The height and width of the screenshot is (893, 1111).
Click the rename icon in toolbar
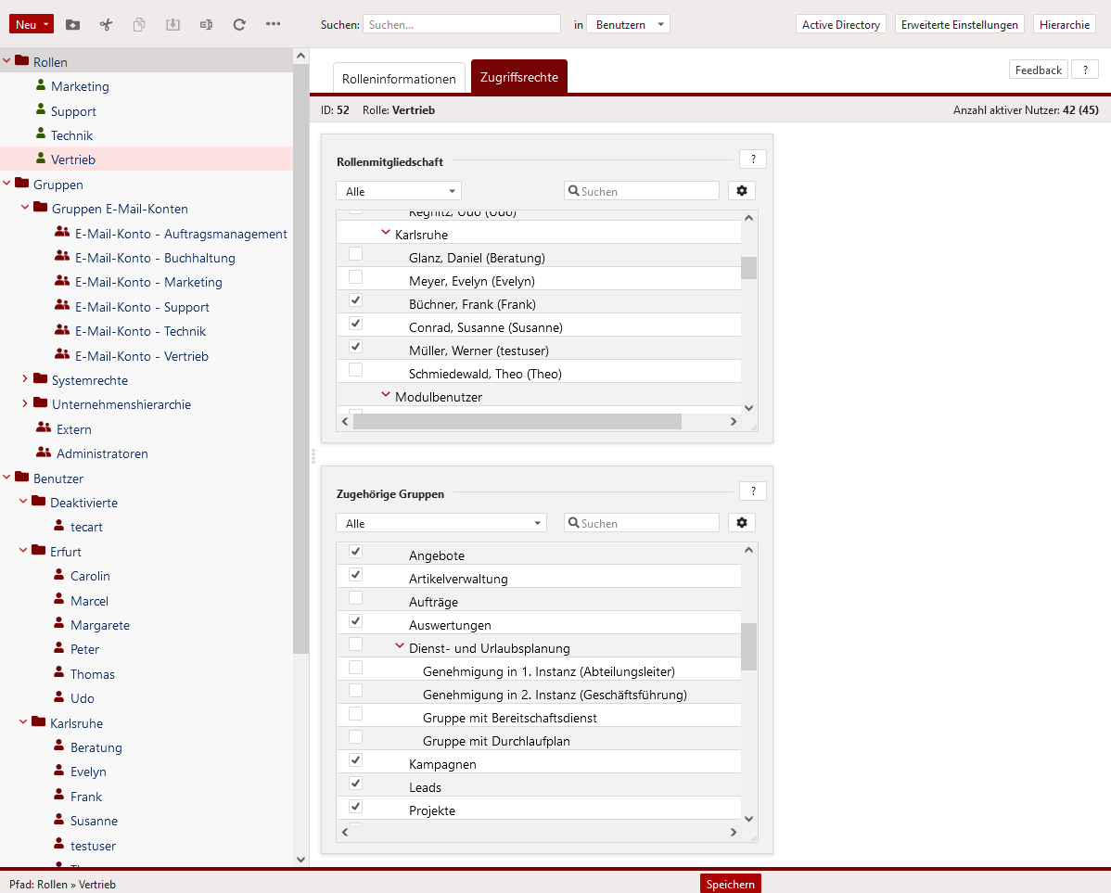coord(206,25)
